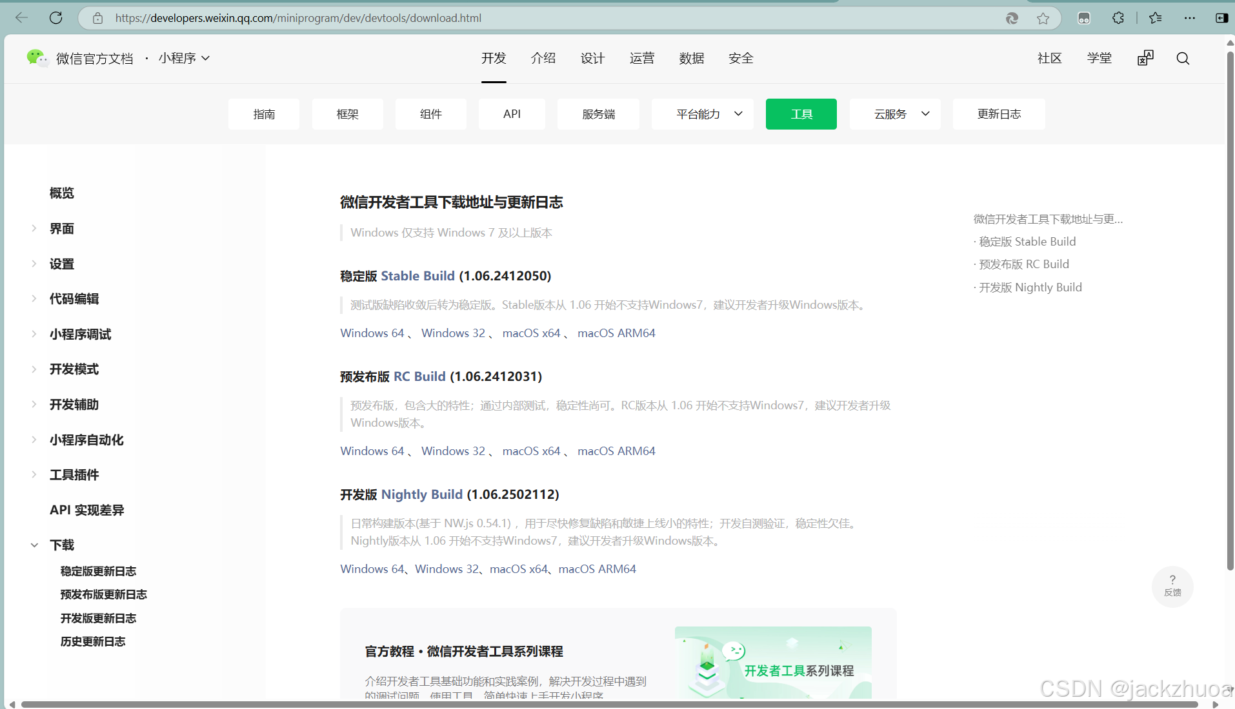Open the browser settings ellipsis menu

[1190, 18]
